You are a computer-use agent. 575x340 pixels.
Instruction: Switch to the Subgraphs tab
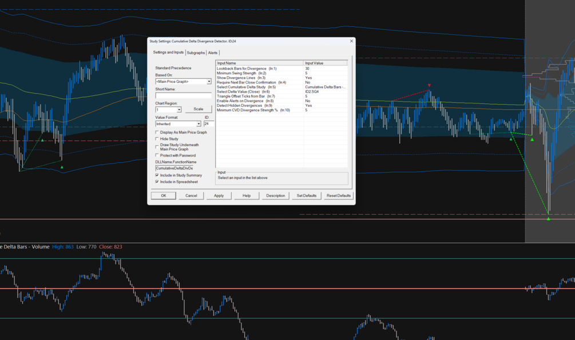(x=196, y=53)
